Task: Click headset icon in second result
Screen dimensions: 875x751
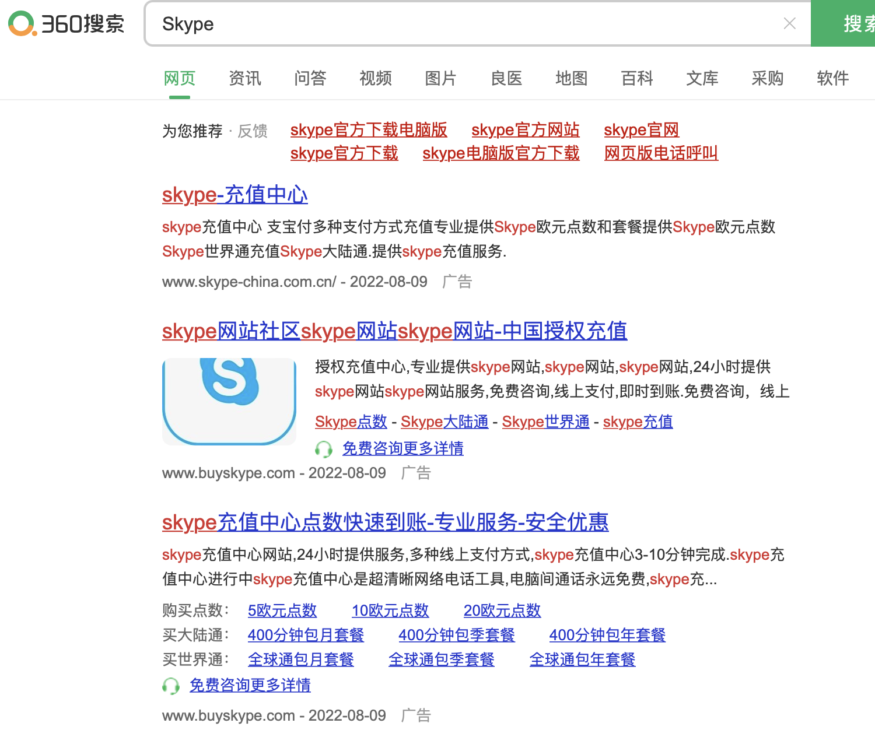Action: [324, 449]
